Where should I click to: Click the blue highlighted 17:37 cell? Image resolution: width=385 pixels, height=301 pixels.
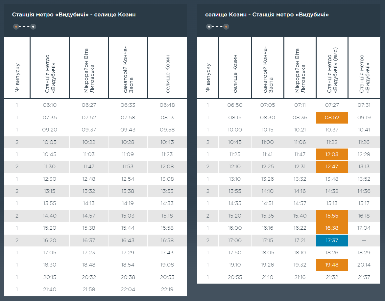(332, 241)
